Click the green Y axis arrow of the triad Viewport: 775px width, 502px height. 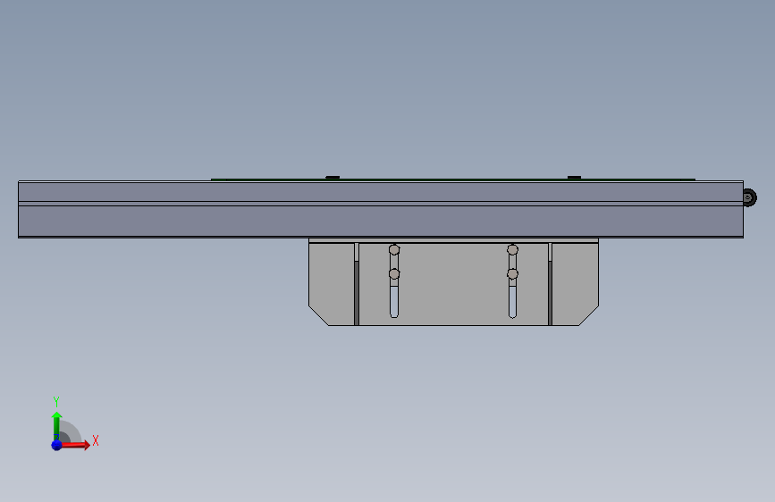[56, 425]
